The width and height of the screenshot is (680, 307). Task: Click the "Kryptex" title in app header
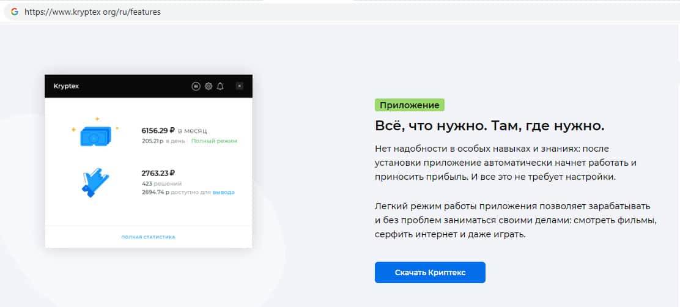(x=67, y=86)
